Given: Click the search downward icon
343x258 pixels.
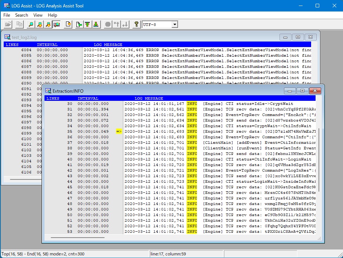Looking at the screenshot, I should (x=48, y=24).
